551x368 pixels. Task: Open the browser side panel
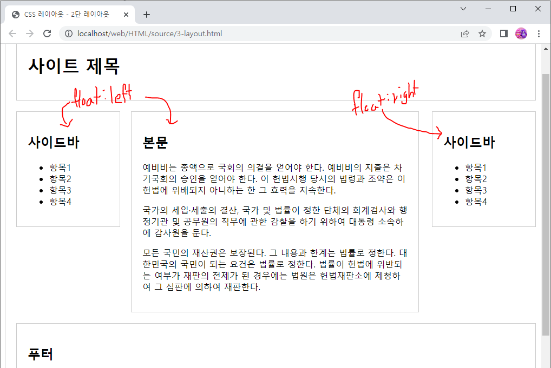503,34
